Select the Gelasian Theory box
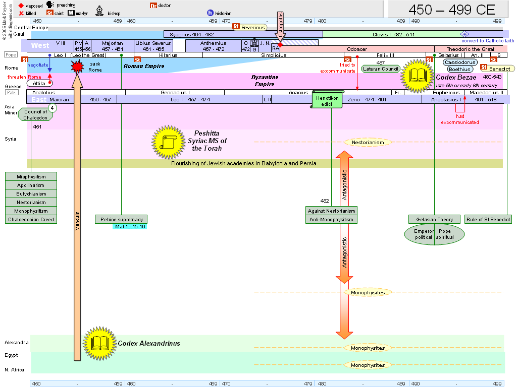This screenshot has width=517, height=387. click(x=434, y=219)
